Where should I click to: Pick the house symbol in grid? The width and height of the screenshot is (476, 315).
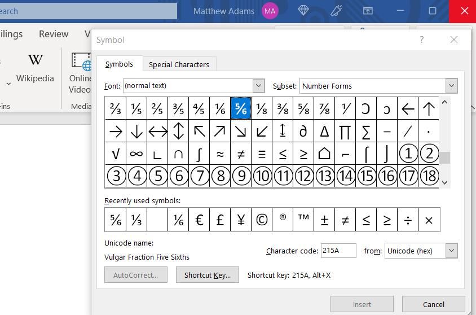(x=324, y=154)
